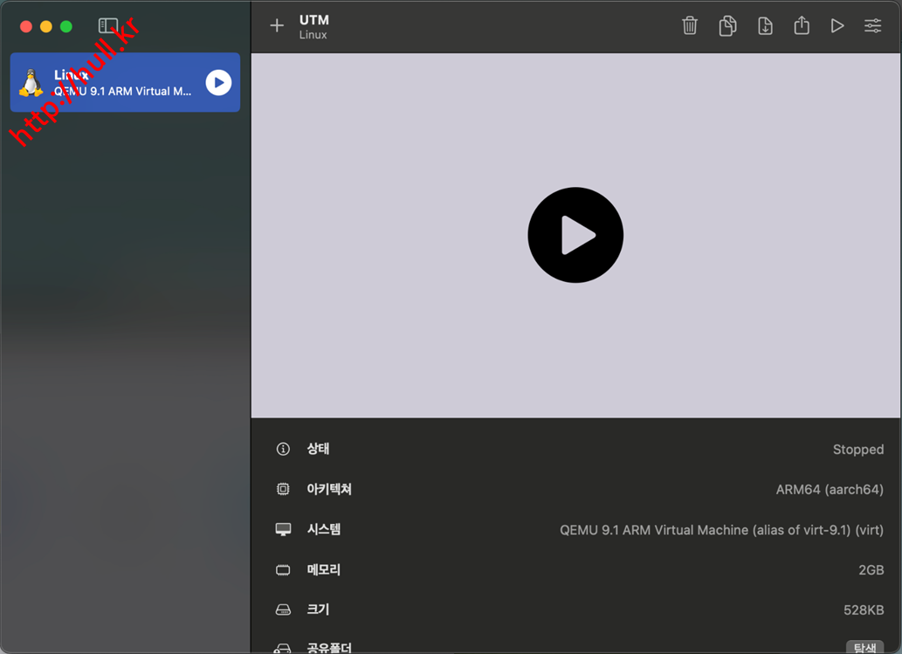Click the Tux penguin icon in the sidebar
The height and width of the screenshot is (654, 902).
click(31, 83)
